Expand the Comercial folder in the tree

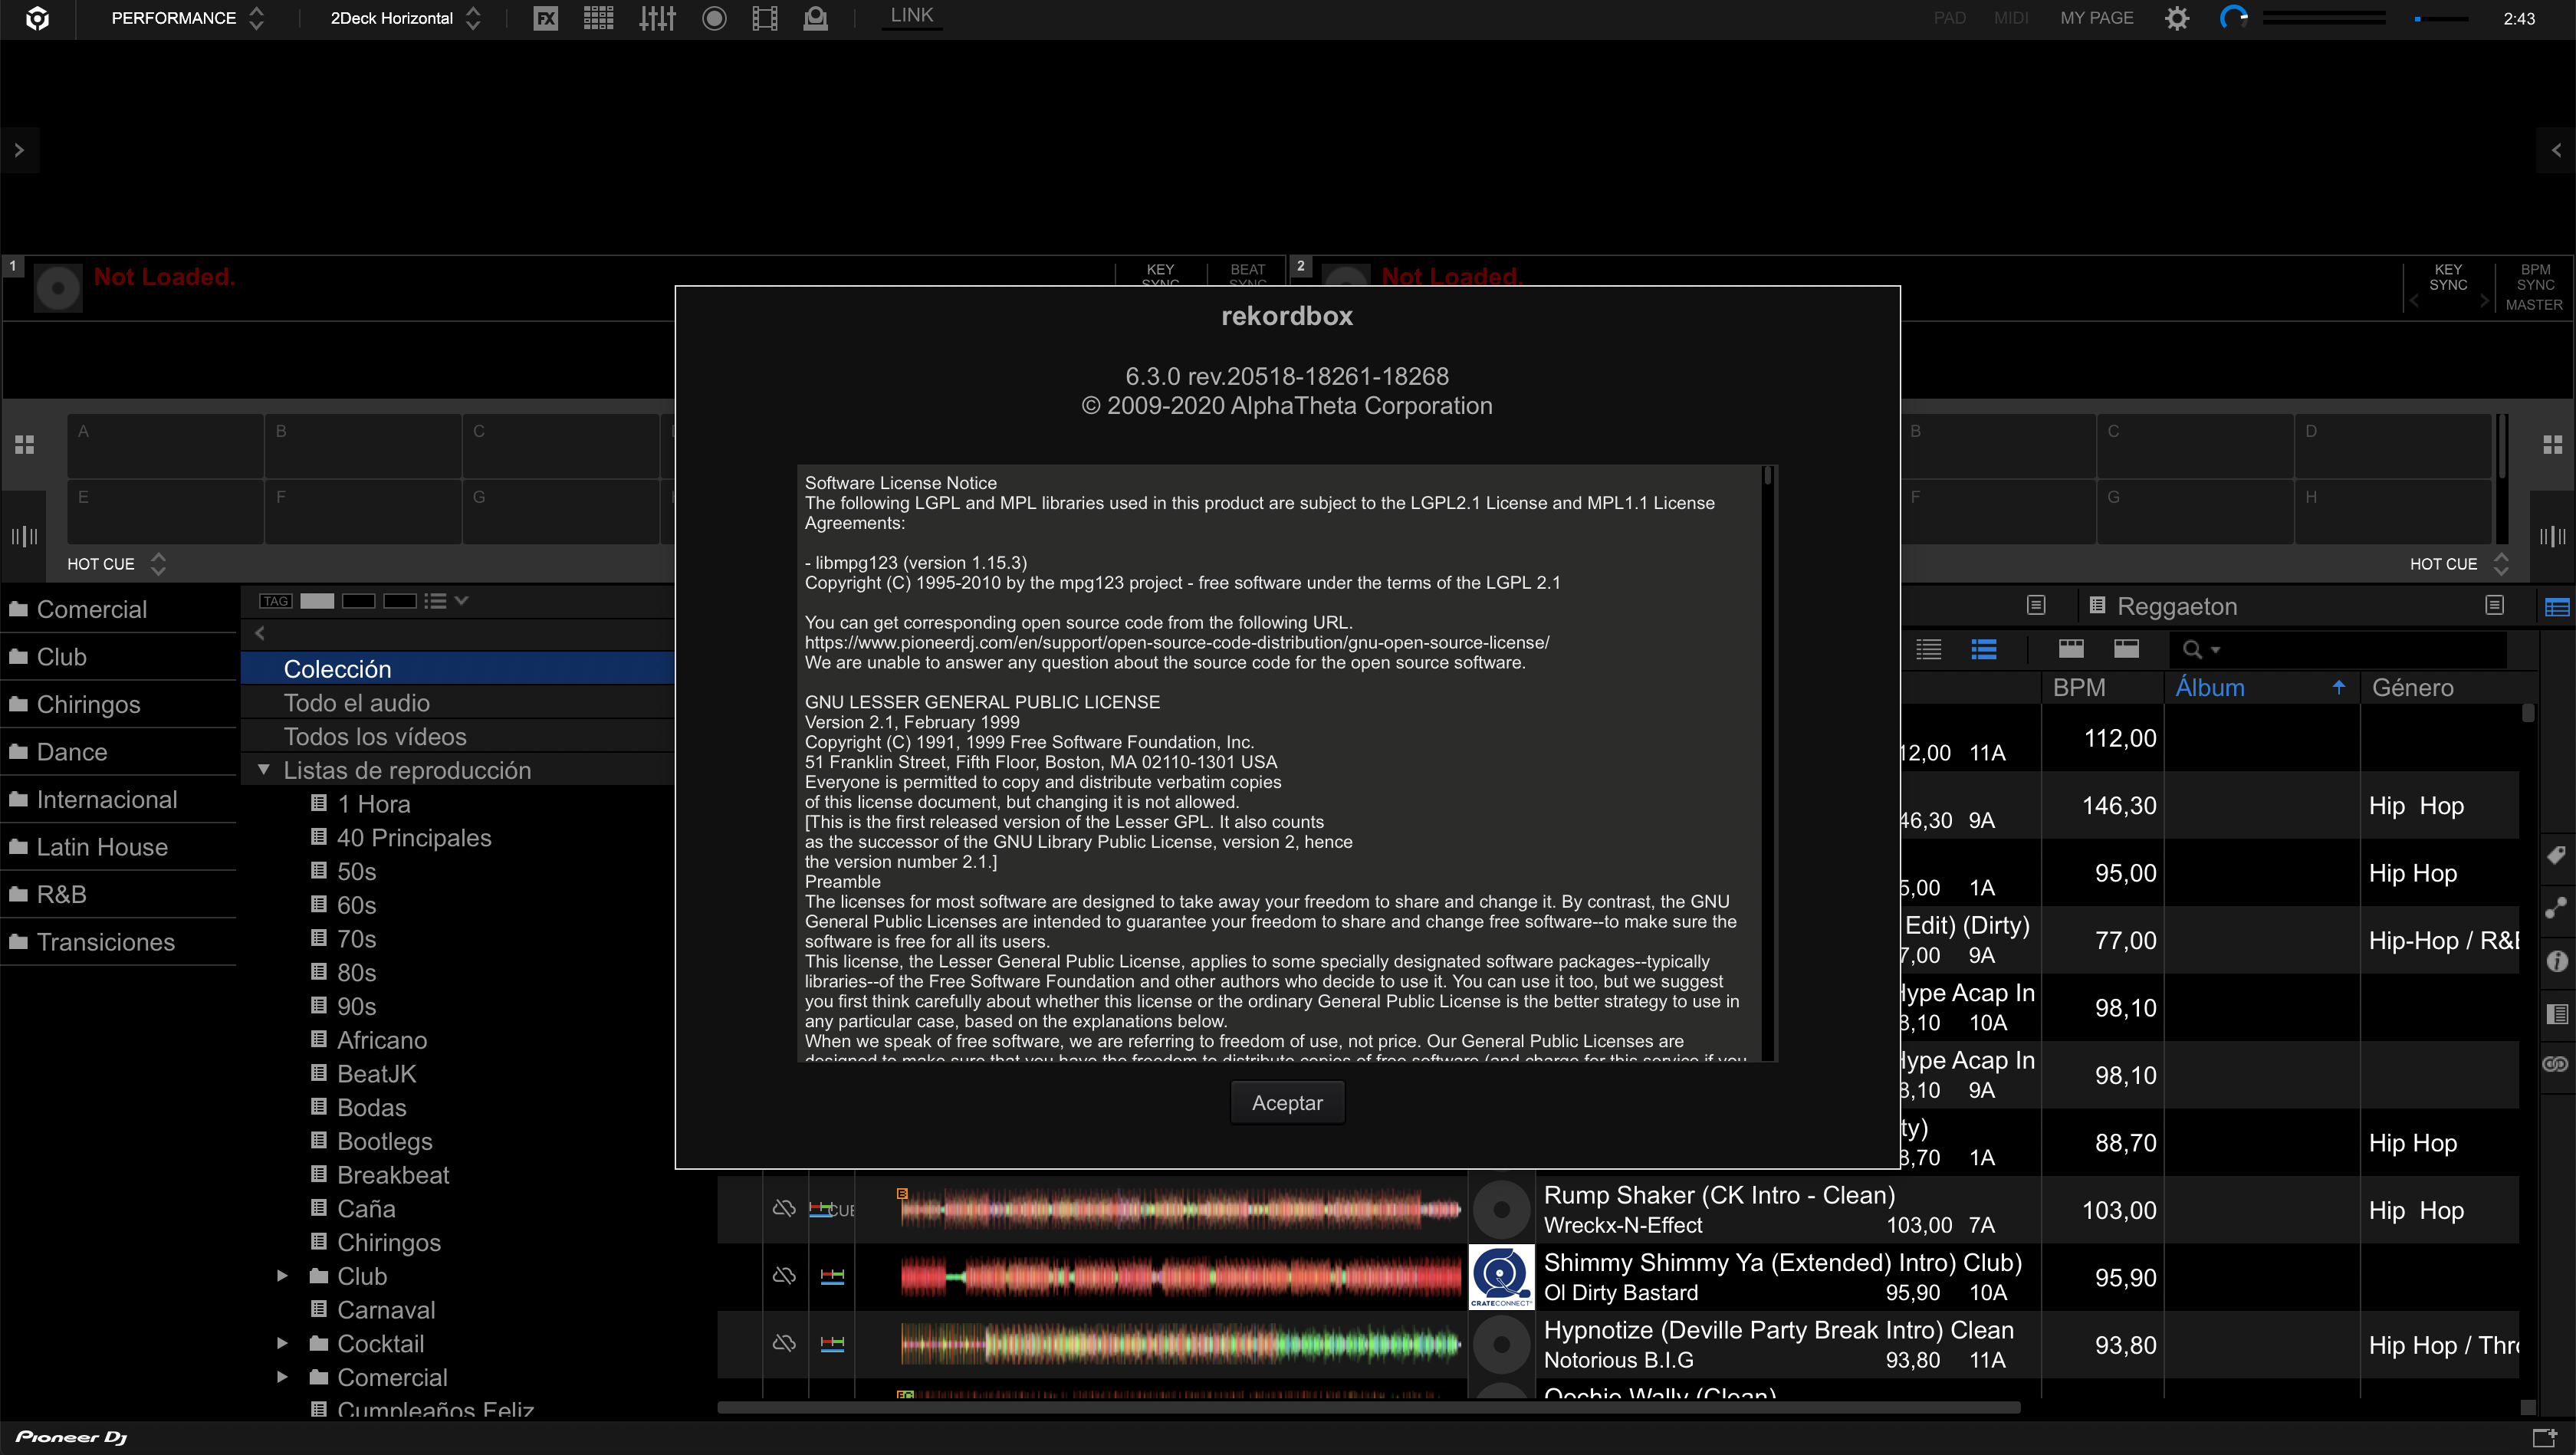point(282,1377)
